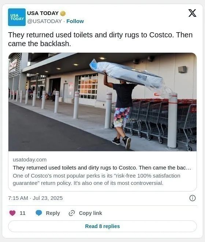205x242 pixels.
Task: Click the X logo icon
Action: coord(192,13)
